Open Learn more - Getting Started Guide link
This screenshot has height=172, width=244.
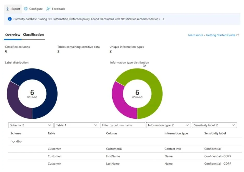[x=212, y=35]
